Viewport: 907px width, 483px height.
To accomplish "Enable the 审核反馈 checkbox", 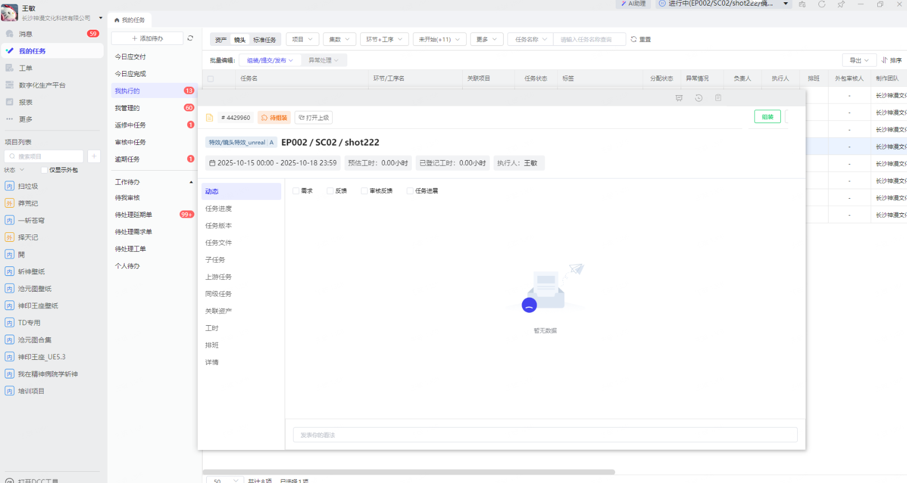I will pos(365,191).
